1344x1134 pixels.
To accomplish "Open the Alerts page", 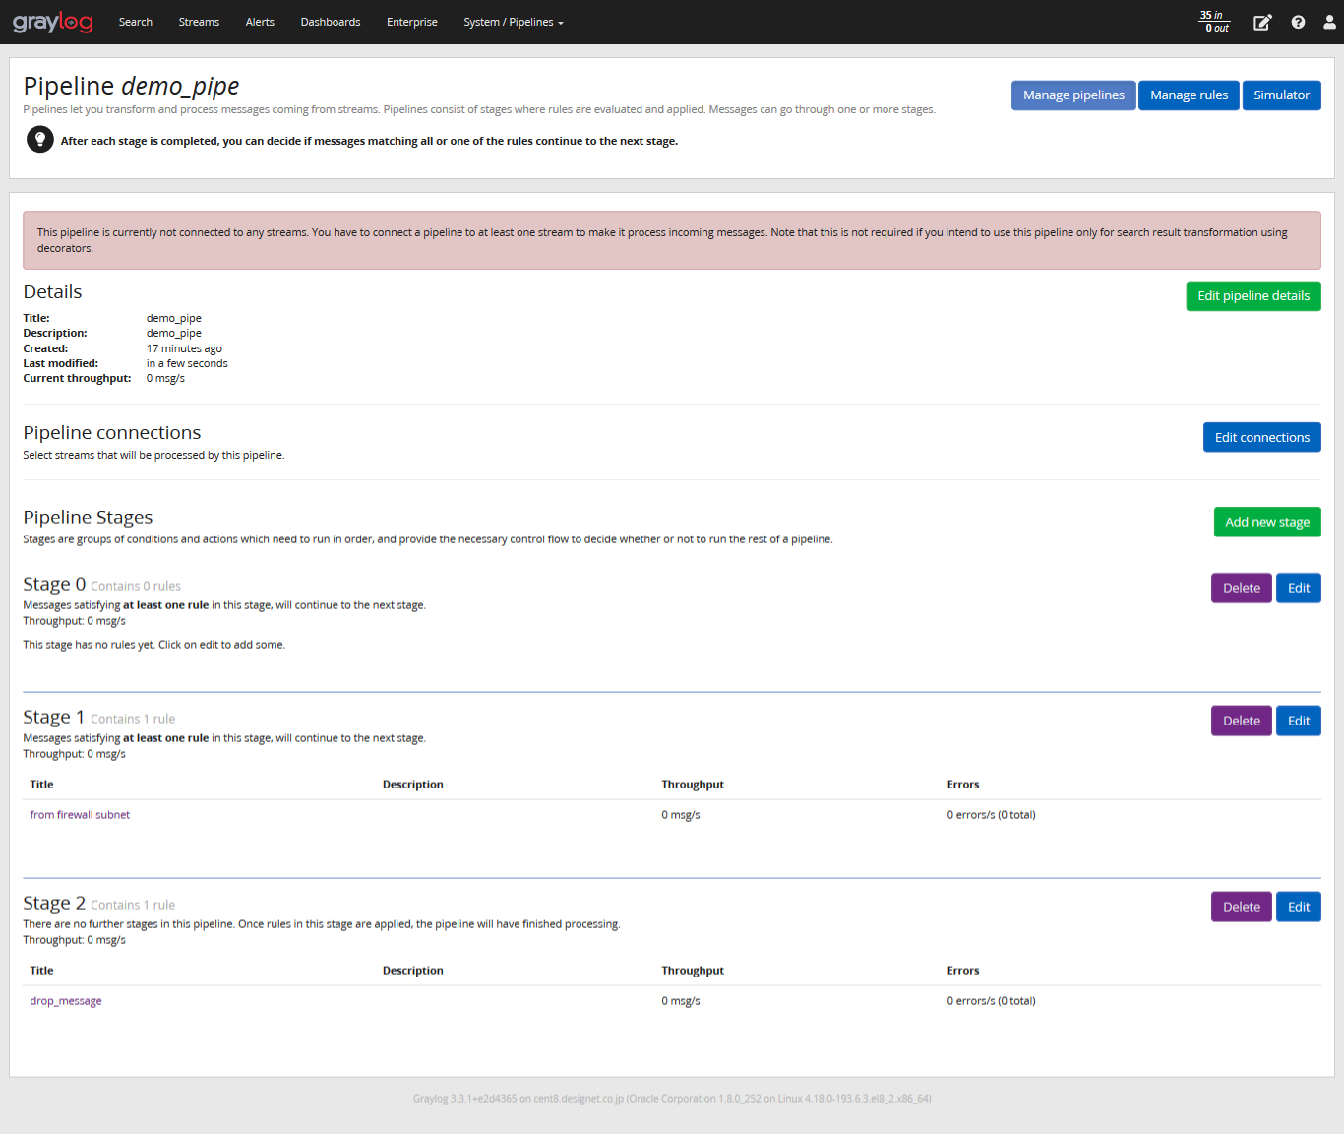I will pos(260,22).
